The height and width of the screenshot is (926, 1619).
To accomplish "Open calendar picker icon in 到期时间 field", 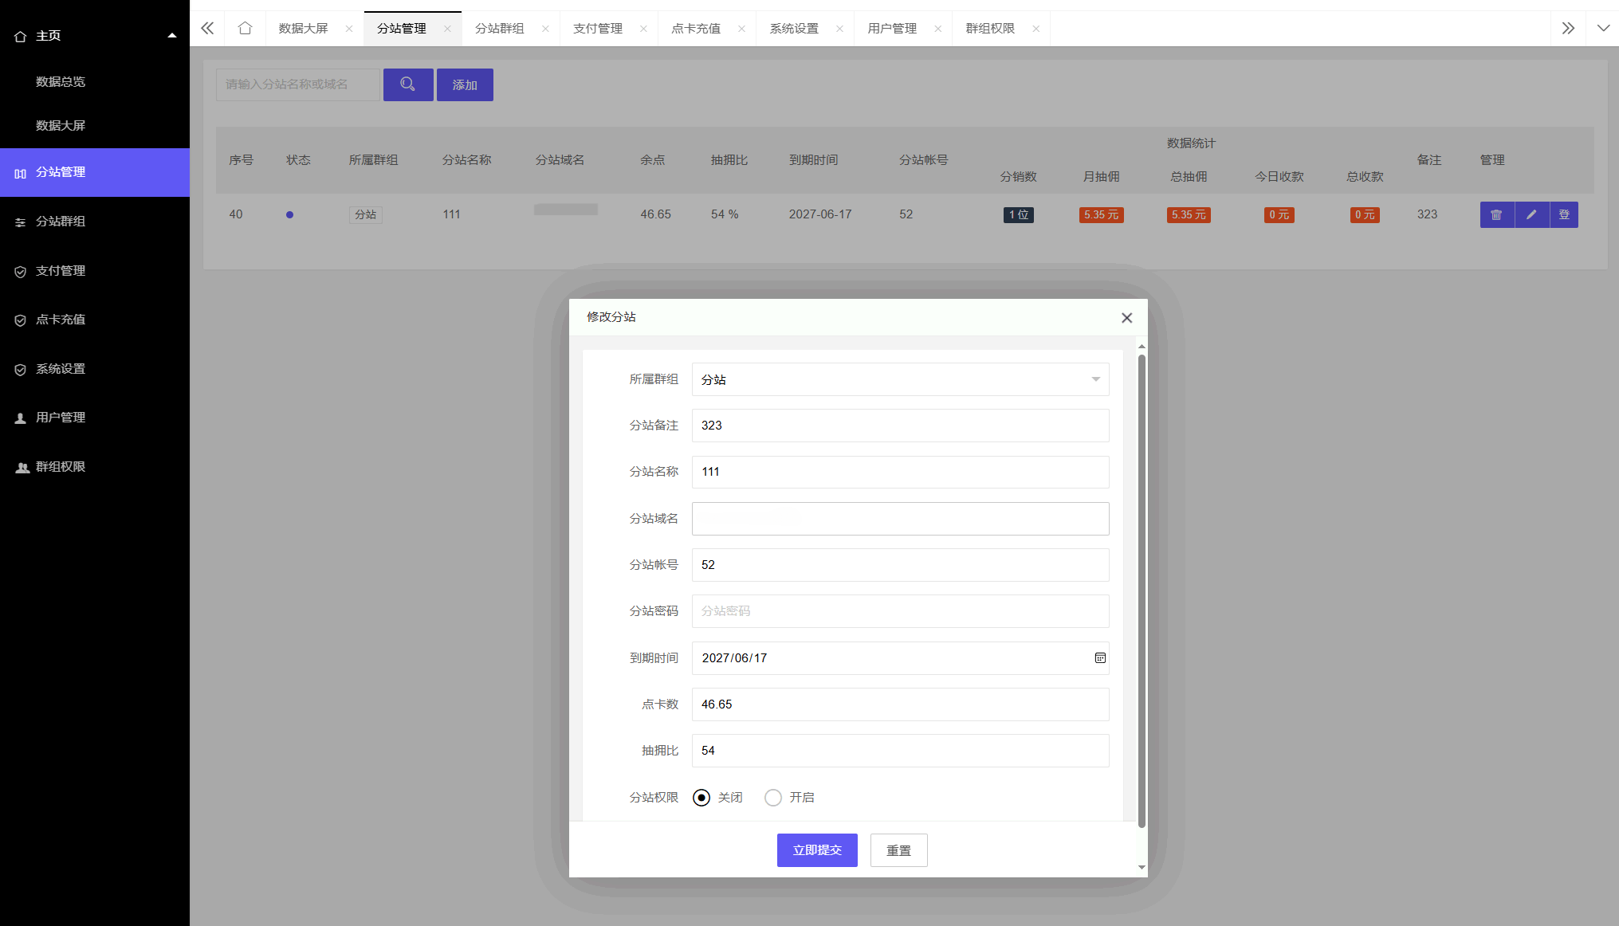I will pos(1100,658).
